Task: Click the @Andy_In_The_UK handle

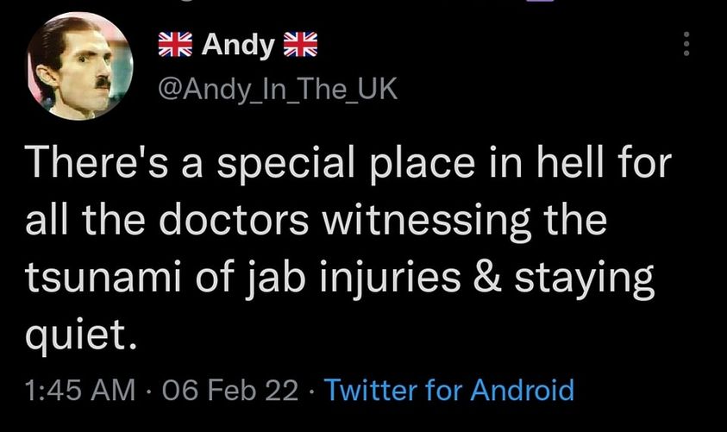Action: 277,88
